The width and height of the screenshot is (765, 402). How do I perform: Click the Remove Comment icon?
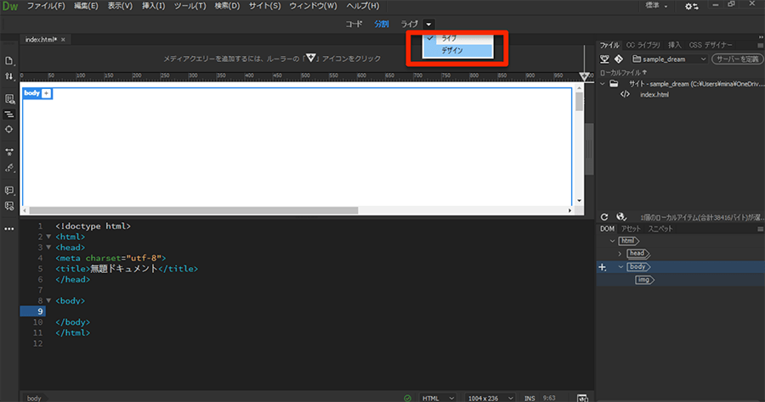tap(8, 206)
